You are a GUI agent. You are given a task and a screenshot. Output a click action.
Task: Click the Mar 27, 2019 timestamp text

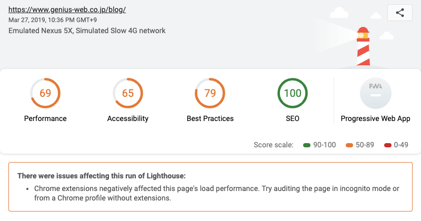[53, 20]
